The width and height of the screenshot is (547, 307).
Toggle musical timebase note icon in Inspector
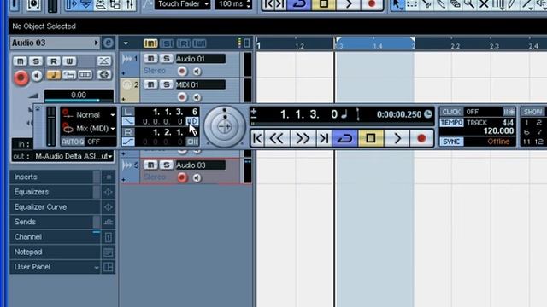[53, 75]
